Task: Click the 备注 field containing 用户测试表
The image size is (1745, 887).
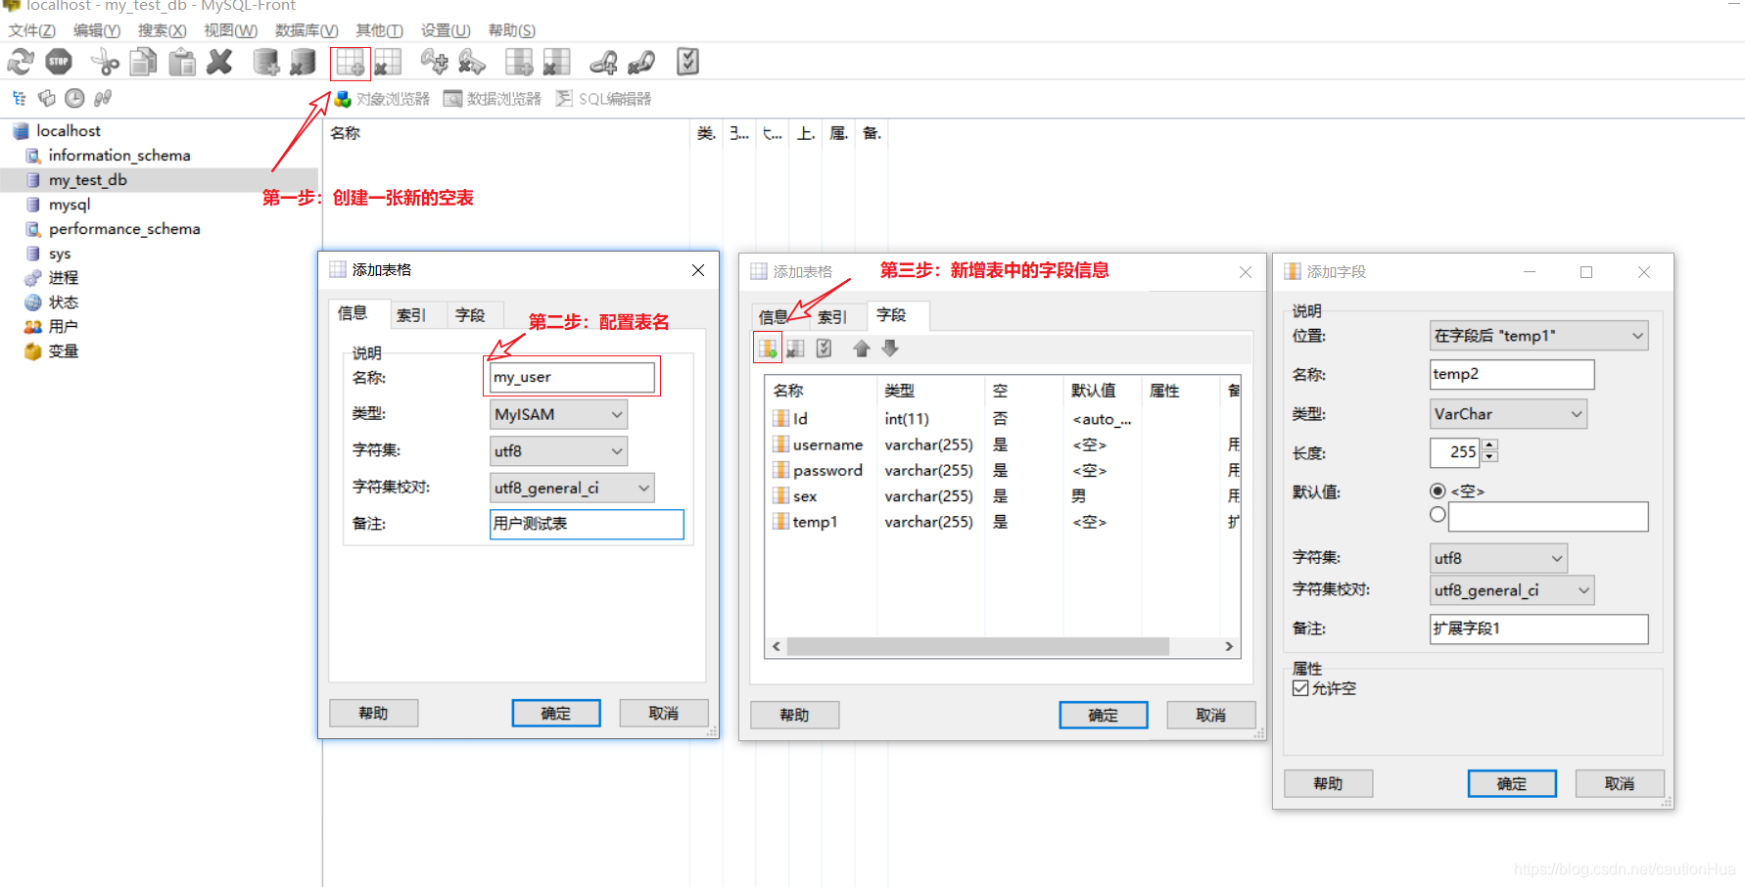Action: point(587,524)
